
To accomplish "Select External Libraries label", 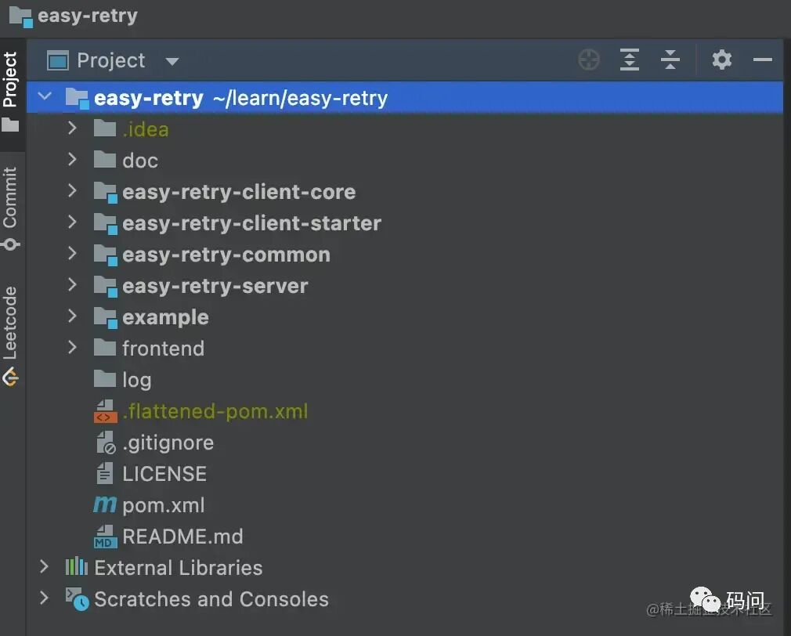I will point(178,568).
